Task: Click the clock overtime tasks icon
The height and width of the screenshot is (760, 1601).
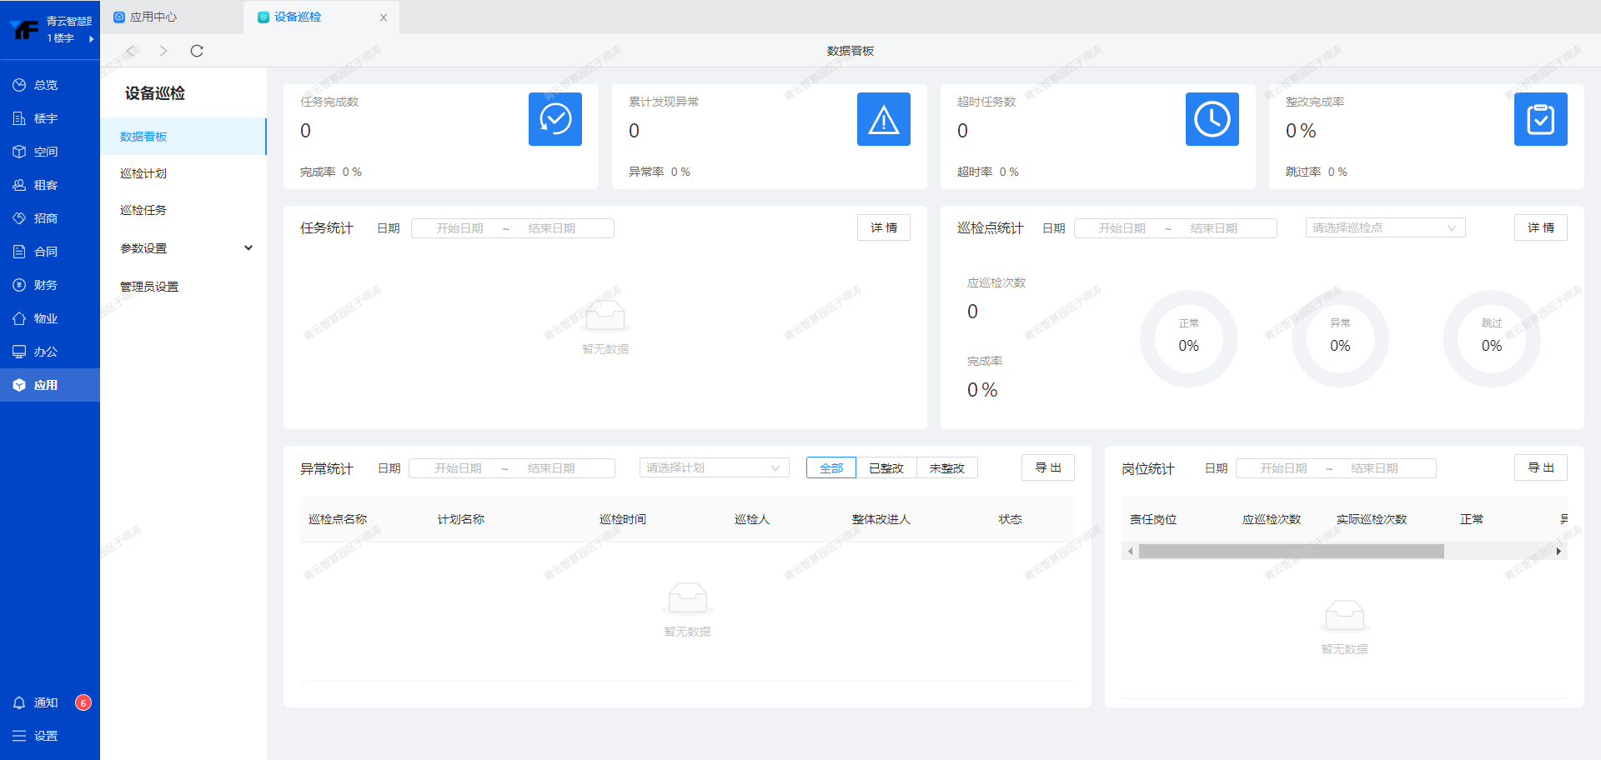Action: (1212, 119)
